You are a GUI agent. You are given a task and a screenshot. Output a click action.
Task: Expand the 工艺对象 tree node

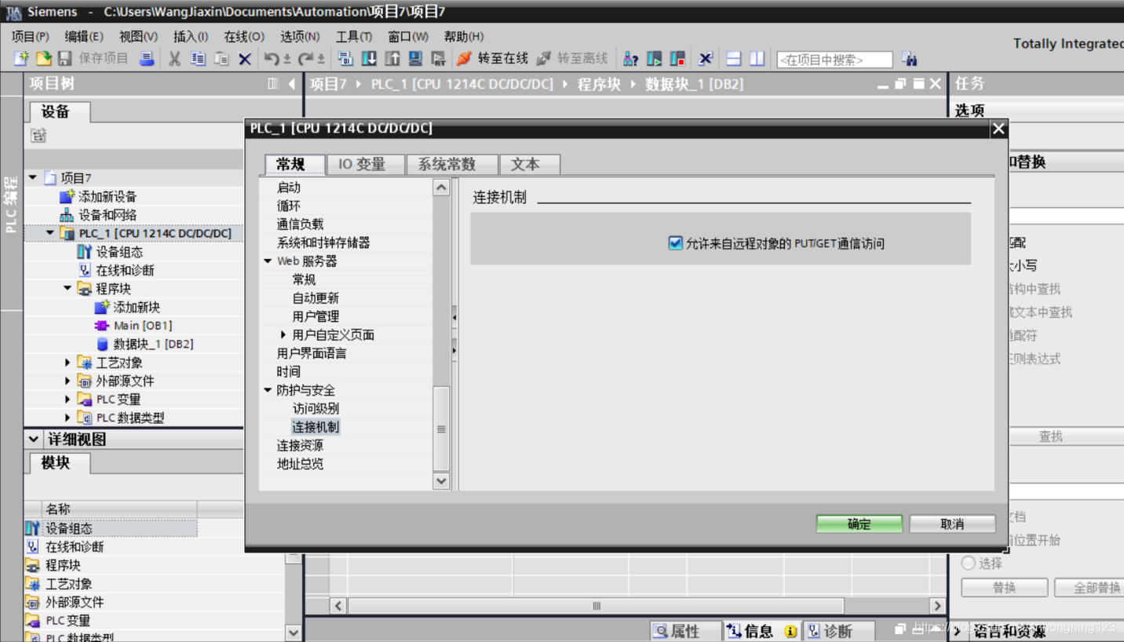pyautogui.click(x=66, y=362)
